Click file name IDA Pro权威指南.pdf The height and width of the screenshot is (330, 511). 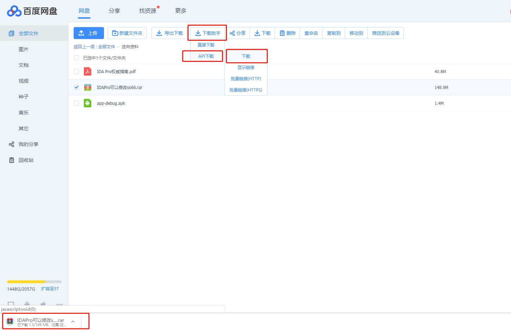(116, 72)
